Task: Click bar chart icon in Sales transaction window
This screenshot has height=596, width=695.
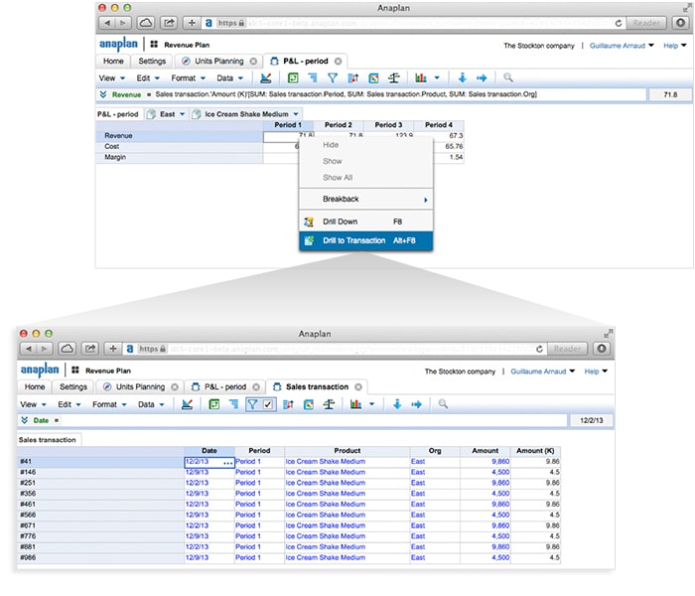Action: 355,404
